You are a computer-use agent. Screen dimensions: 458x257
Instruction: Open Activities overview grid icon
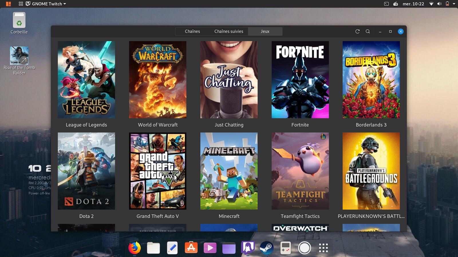point(21,4)
